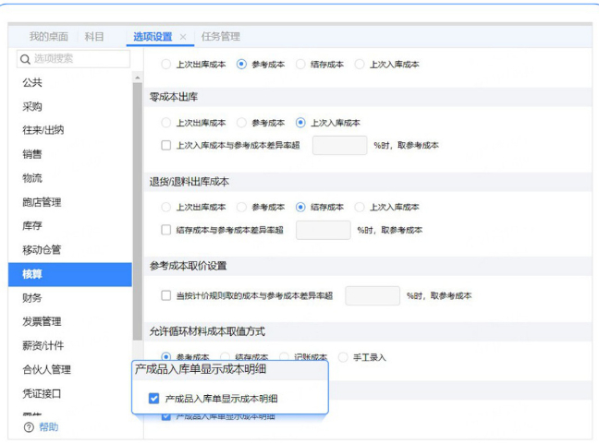Click the percent input under 参考成本取价设置
Image resolution: width=599 pixels, height=443 pixels.
373,295
